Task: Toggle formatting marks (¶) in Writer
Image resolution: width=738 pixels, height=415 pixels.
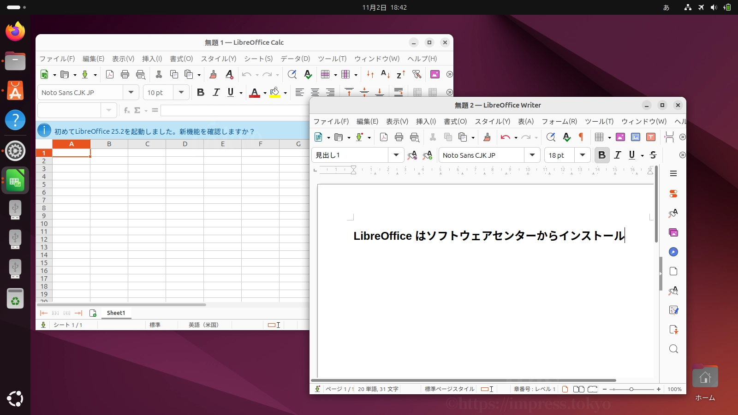Action: 581,137
